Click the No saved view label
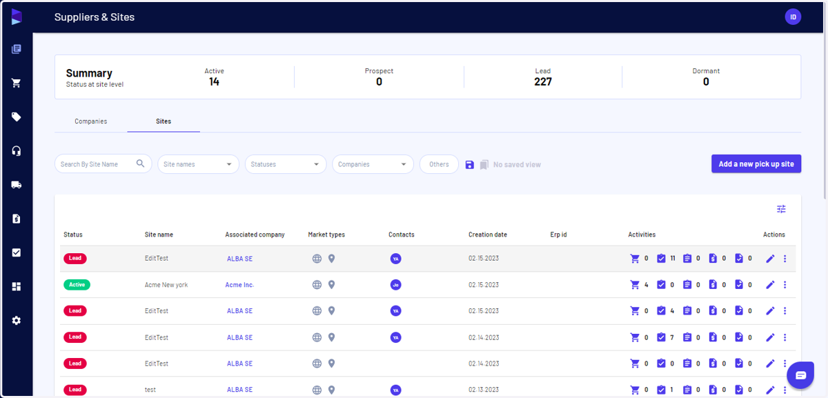This screenshot has width=828, height=398. pyautogui.click(x=517, y=165)
